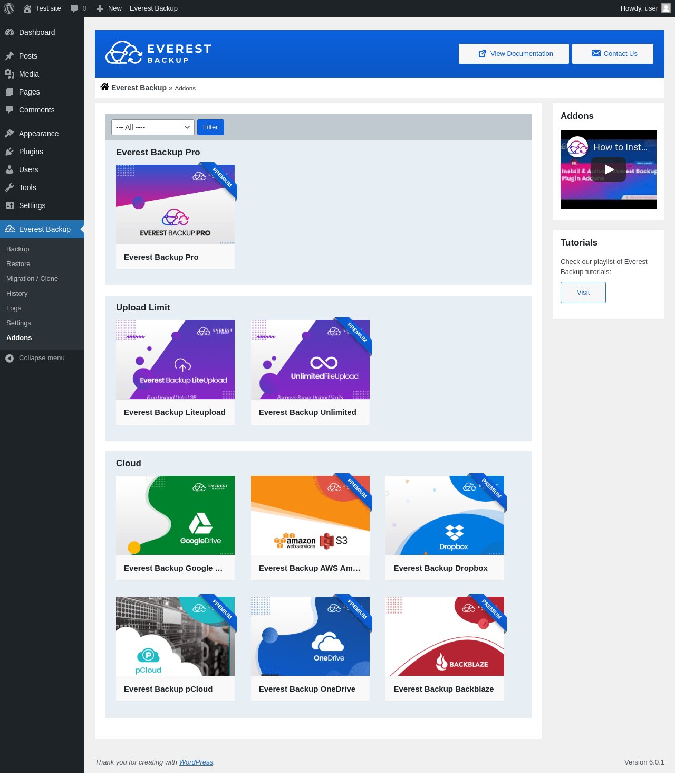Click the Test site home icon

point(27,8)
